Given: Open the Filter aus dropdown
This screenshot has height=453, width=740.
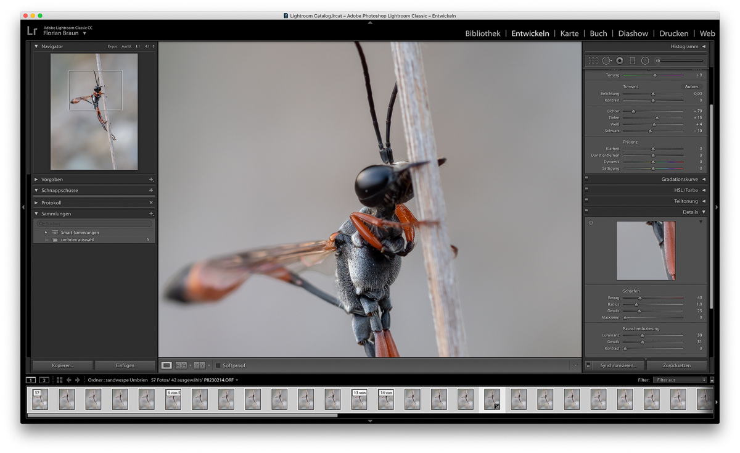Looking at the screenshot, I should coord(680,380).
